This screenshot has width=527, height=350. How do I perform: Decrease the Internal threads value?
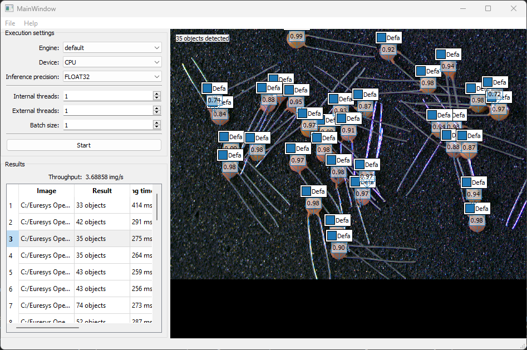click(156, 98)
